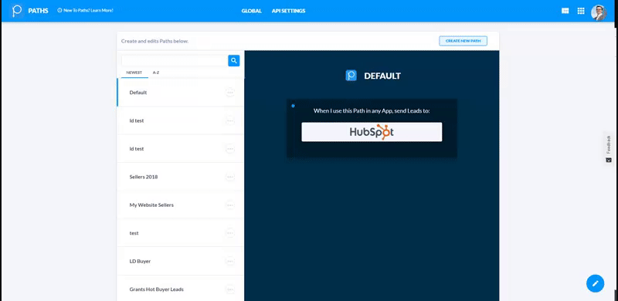Click the Paths logo icon in header
Viewport: 618px width, 301px height.
click(17, 11)
